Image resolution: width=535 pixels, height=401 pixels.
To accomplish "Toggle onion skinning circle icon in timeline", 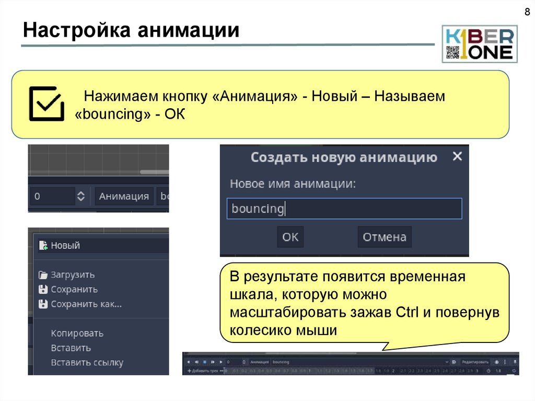I will pos(497,362).
